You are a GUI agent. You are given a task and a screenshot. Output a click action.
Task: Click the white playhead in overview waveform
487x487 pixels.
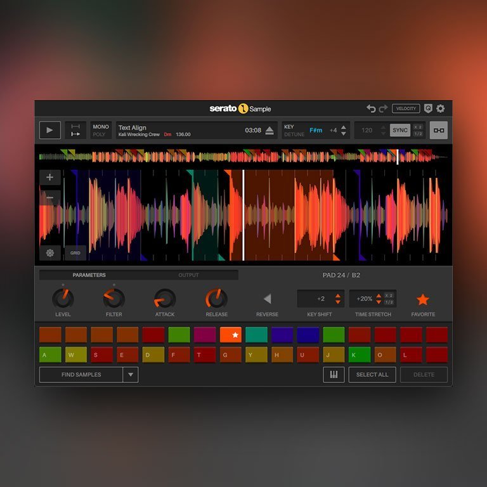click(397, 157)
